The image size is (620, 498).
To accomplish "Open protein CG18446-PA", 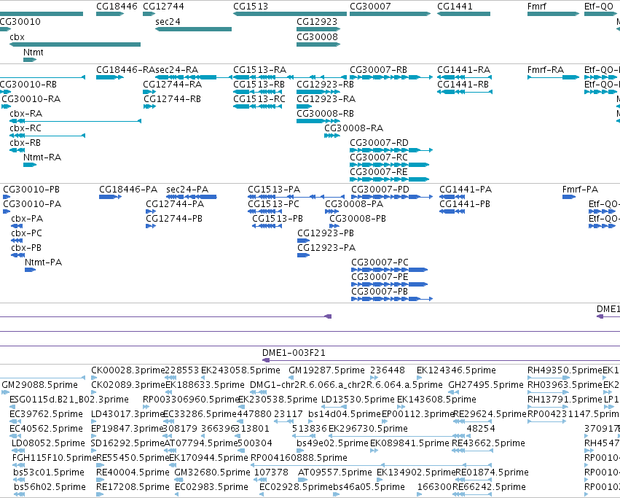I will [x=128, y=190].
